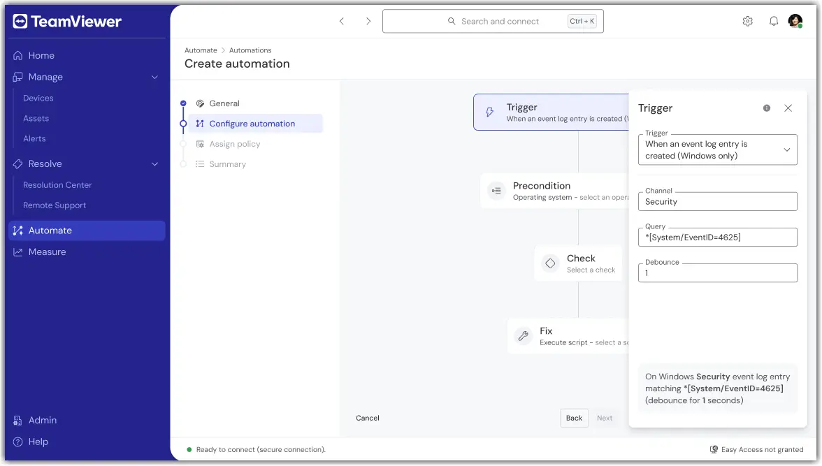Open Resolution Center
This screenshot has width=822, height=466.
coord(57,185)
